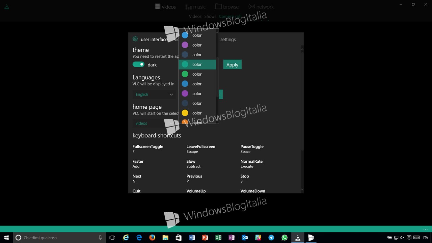The width and height of the screenshot is (432, 243).
Task: Select the Stop shortcut entry
Action: point(245,179)
